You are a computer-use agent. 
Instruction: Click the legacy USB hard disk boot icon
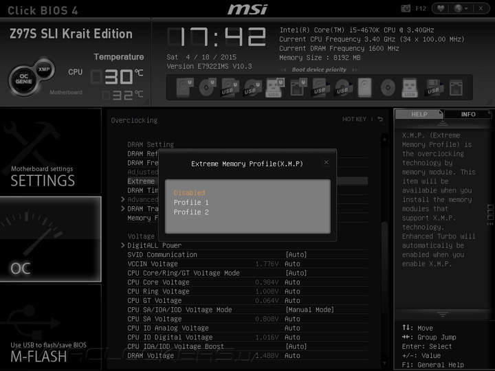coord(321,87)
